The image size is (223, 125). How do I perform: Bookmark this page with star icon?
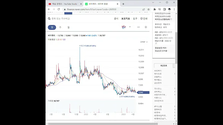[x=148, y=9]
